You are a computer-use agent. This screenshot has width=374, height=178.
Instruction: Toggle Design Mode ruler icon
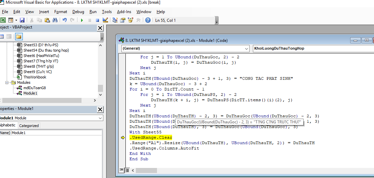pos(105,20)
